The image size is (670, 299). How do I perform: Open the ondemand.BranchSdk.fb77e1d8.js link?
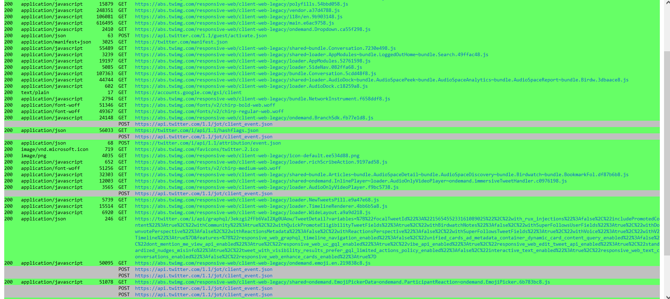[x=254, y=118]
